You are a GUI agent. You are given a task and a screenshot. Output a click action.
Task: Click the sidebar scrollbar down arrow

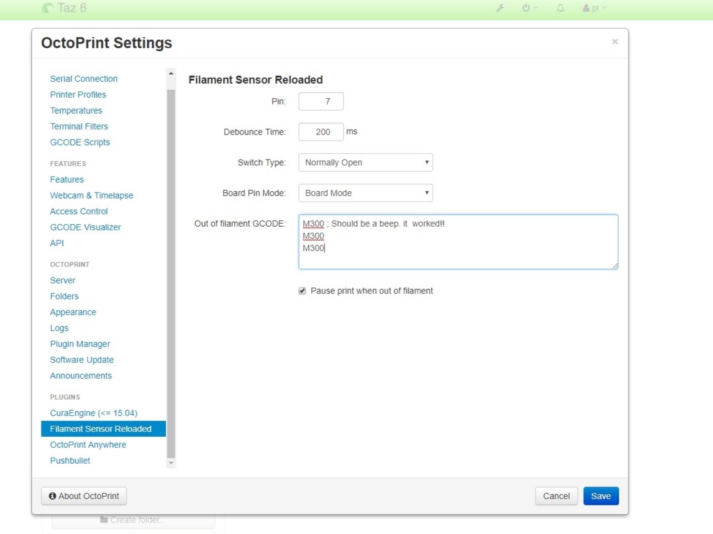tap(171, 463)
